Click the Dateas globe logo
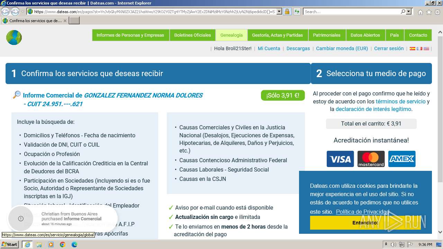The height and width of the screenshot is (249, 443). click(14, 37)
